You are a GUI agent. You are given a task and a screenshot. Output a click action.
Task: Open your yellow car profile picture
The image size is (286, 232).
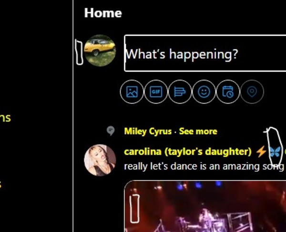pyautogui.click(x=100, y=50)
